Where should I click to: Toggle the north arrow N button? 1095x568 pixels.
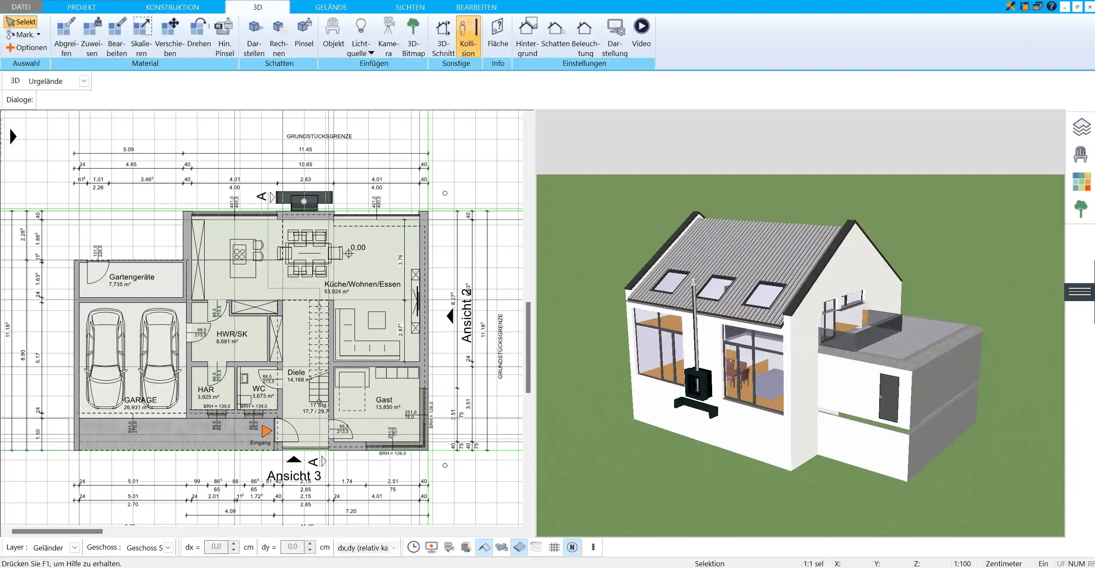coord(572,547)
